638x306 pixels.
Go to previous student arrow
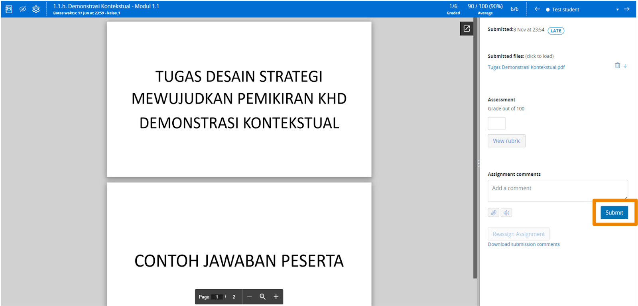pyautogui.click(x=537, y=9)
